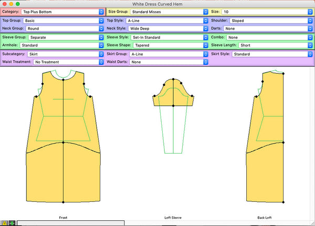Open the Combo dropdown
Screen dimensions: 315x226
[x=270, y=37]
